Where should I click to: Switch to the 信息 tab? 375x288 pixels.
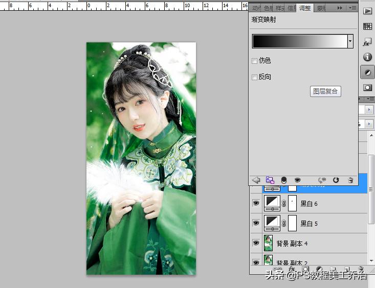(292, 8)
